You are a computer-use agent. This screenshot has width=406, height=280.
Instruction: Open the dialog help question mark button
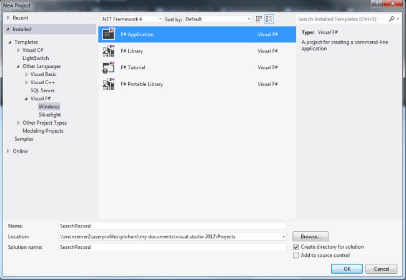377,3
